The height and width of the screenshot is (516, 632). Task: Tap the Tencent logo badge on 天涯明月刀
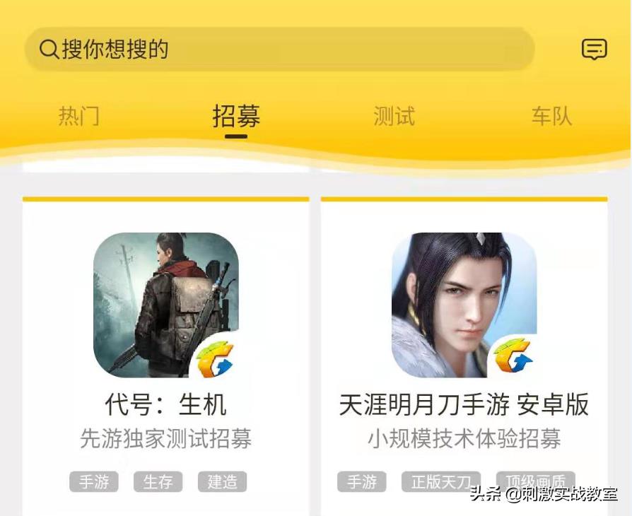[513, 358]
